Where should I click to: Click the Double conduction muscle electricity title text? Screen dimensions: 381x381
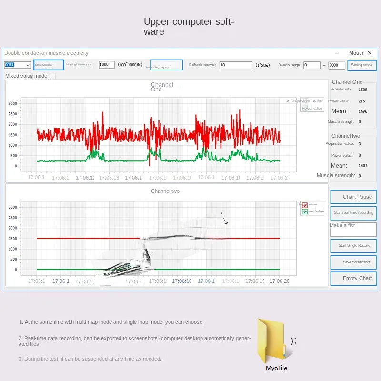click(x=46, y=53)
